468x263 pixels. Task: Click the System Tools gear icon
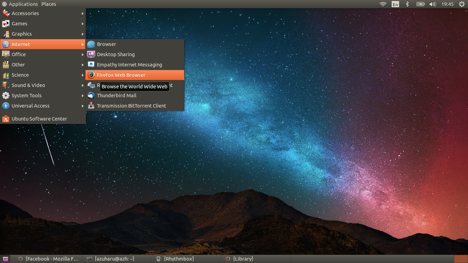(6, 96)
